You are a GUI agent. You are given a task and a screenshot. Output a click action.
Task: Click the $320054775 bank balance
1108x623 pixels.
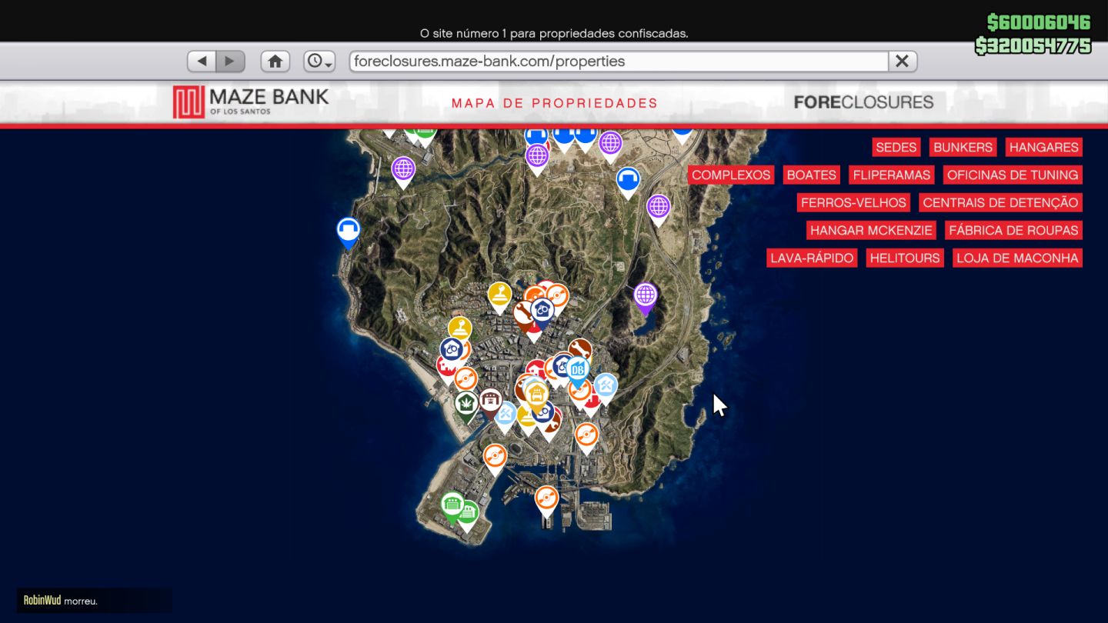coord(1033,46)
